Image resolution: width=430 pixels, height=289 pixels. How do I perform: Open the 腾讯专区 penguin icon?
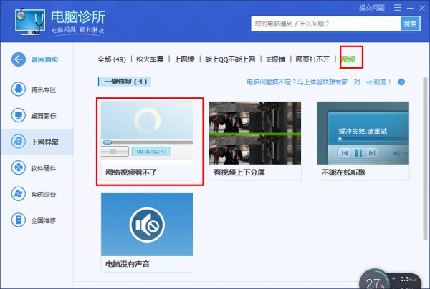19,89
